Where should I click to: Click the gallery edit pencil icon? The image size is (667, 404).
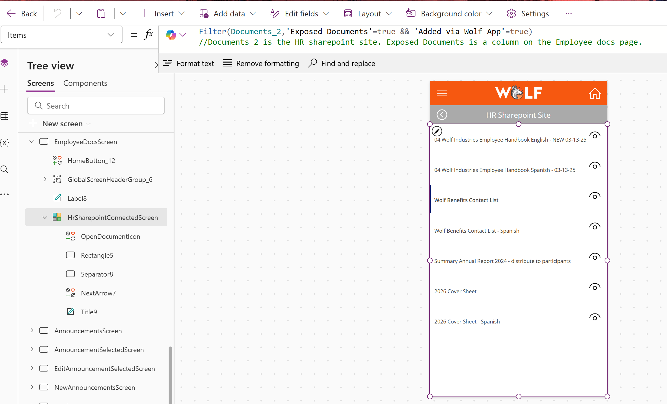(437, 131)
